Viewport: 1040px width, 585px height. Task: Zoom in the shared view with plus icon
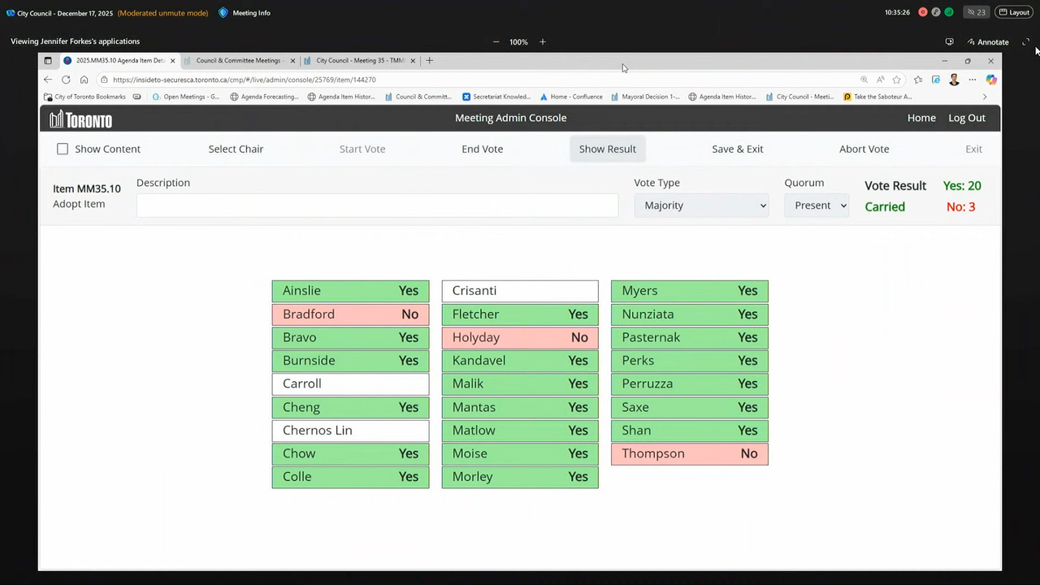[x=543, y=41]
